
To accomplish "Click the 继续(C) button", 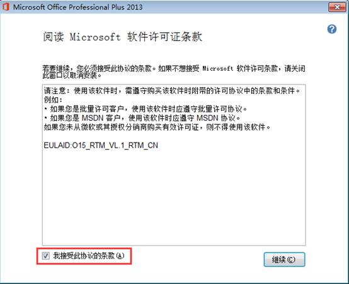I will click(x=284, y=259).
